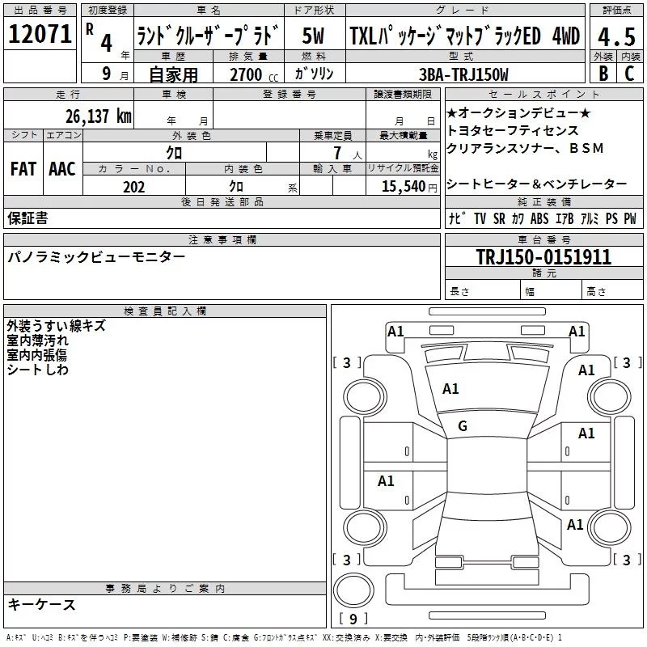The height and width of the screenshot is (647, 647).
Task: Click the vehicle name ランドクルーザープラド
Action: pos(209,35)
